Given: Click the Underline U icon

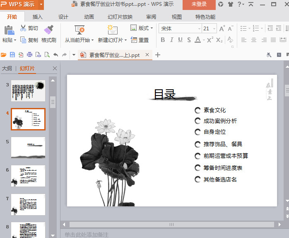Looking at the screenshot, I should [180, 40].
